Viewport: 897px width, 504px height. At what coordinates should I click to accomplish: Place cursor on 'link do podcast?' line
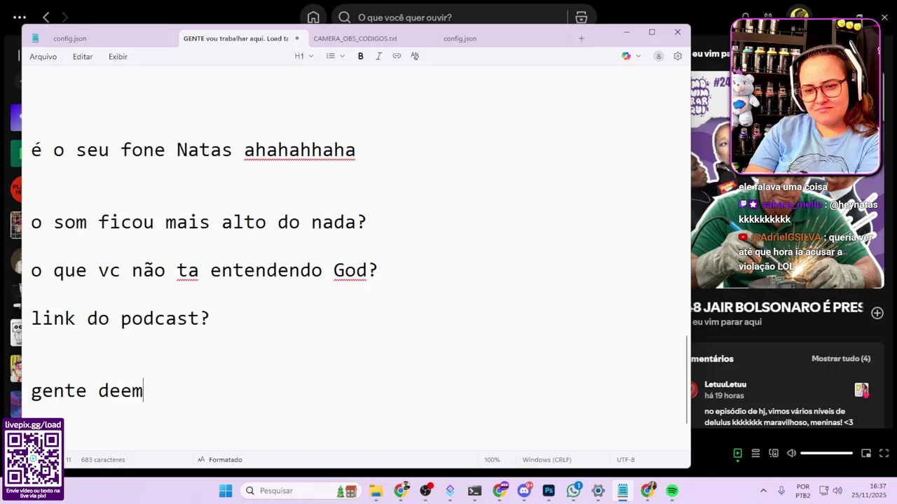click(x=120, y=318)
